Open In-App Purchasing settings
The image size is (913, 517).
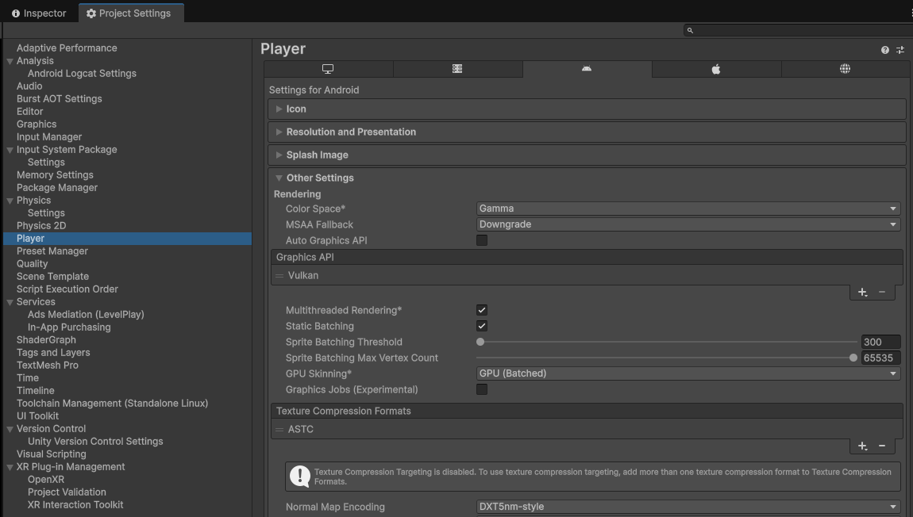[69, 327]
